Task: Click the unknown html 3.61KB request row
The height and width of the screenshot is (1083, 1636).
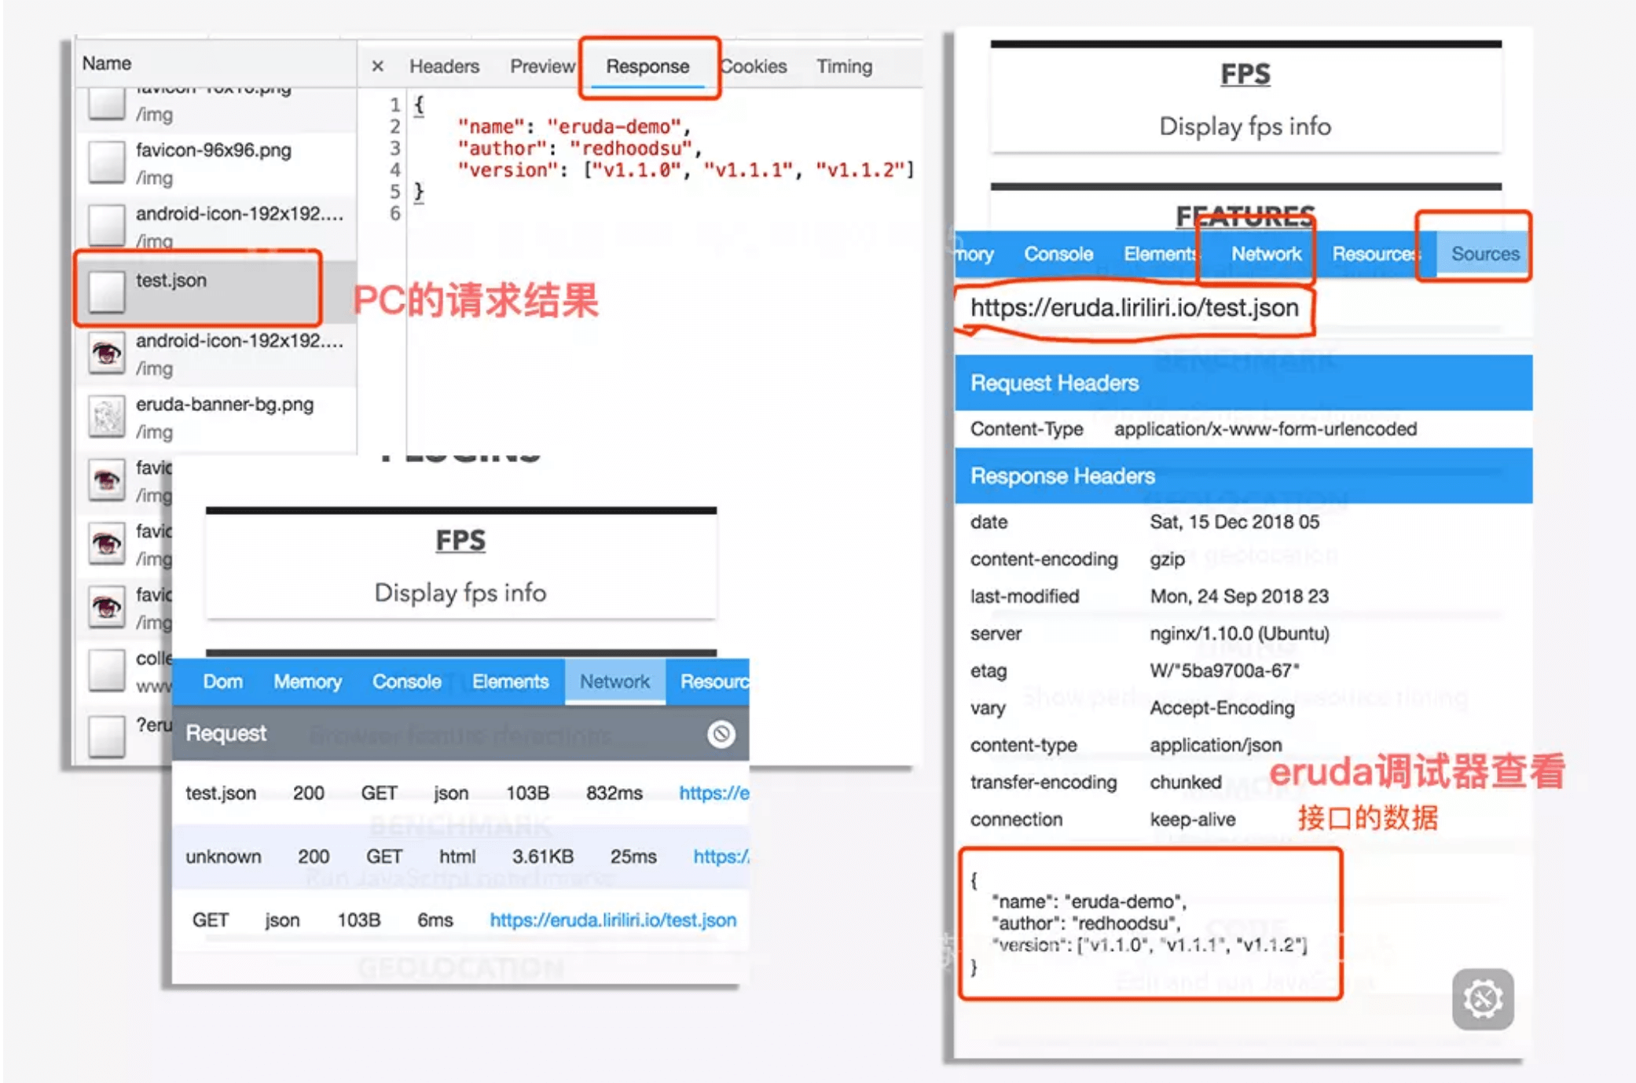Action: tap(460, 857)
